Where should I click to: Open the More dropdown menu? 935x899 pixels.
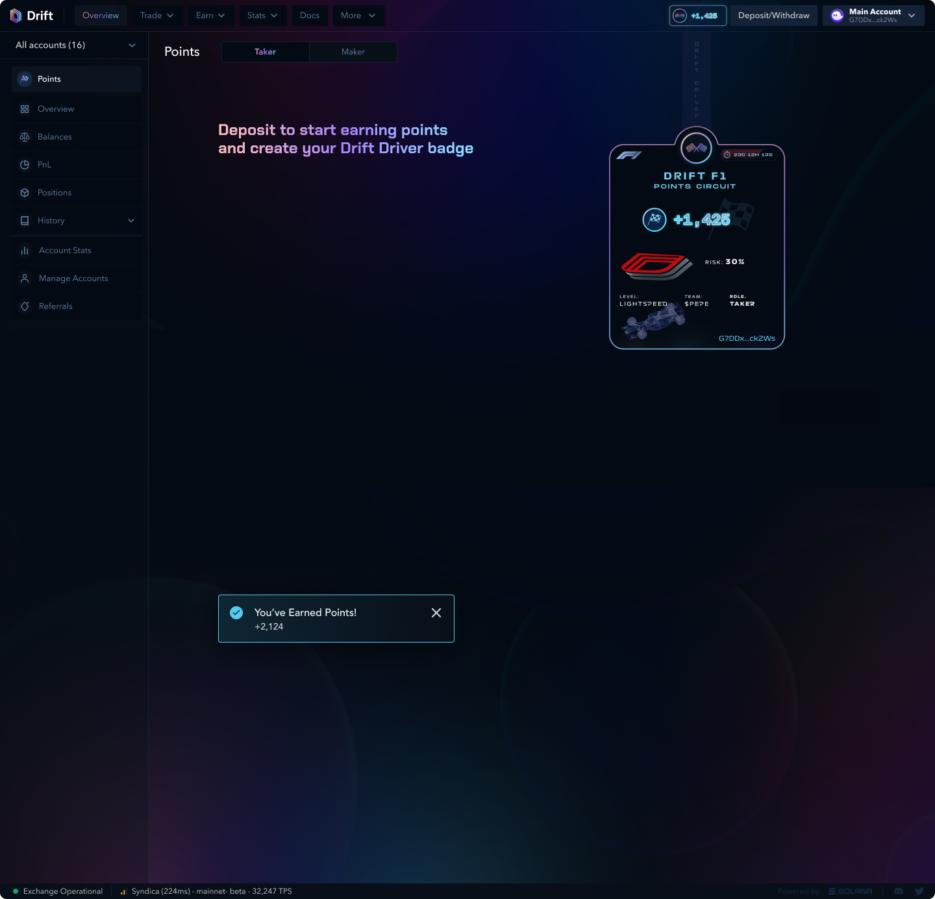(358, 16)
